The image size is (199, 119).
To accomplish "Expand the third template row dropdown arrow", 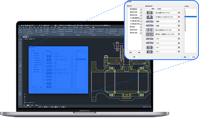I will pos(141,15).
